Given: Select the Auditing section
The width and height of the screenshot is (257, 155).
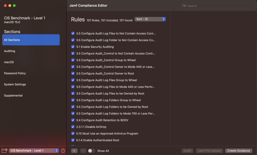Looking at the screenshot, I should point(10,51).
